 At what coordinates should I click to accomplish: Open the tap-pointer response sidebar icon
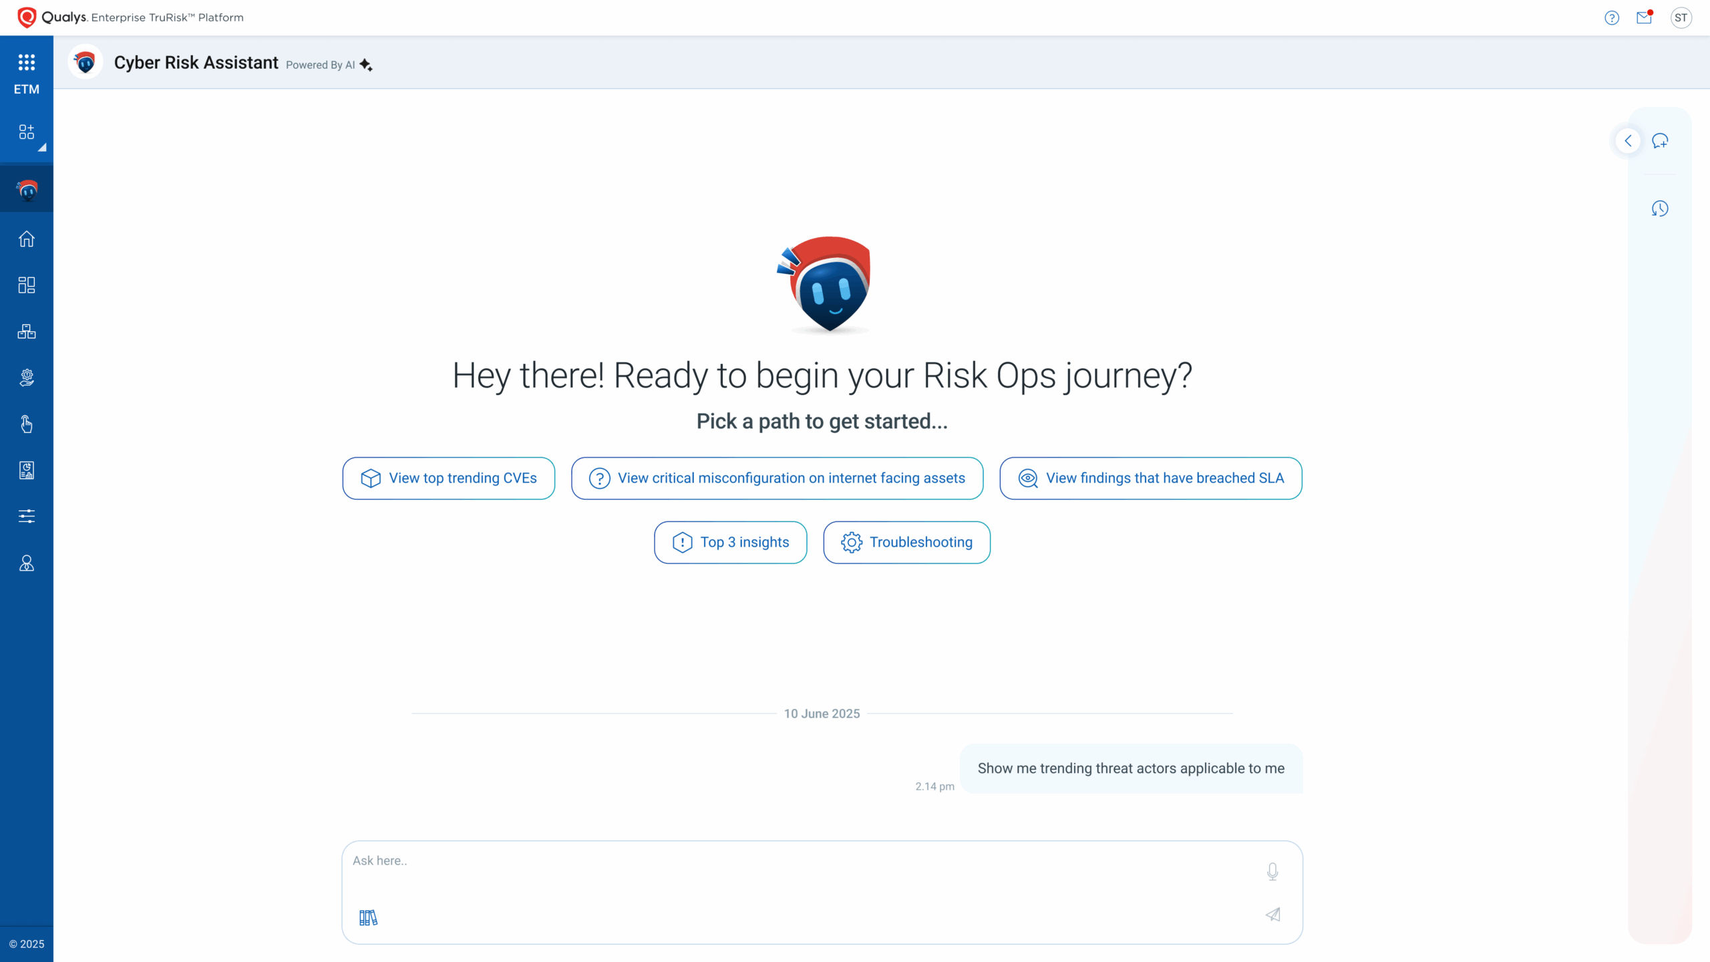27,424
